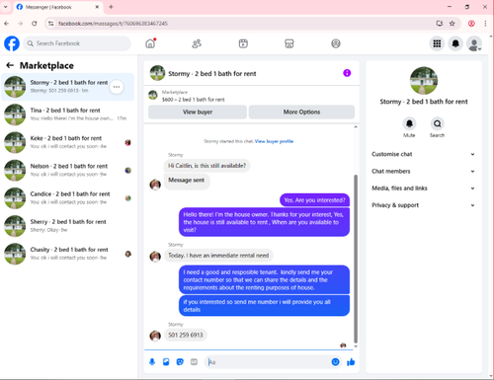The image size is (494, 380).
Task: Open the Home feed icon
Action: (150, 43)
